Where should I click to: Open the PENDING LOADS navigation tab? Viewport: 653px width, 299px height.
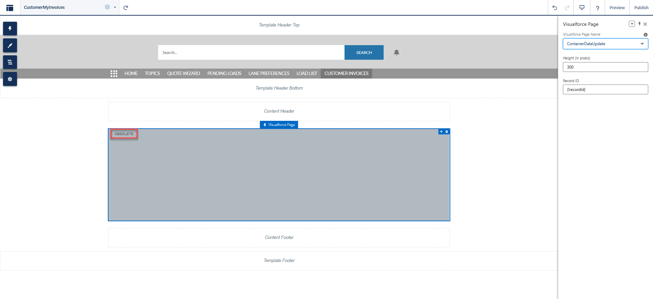(224, 74)
